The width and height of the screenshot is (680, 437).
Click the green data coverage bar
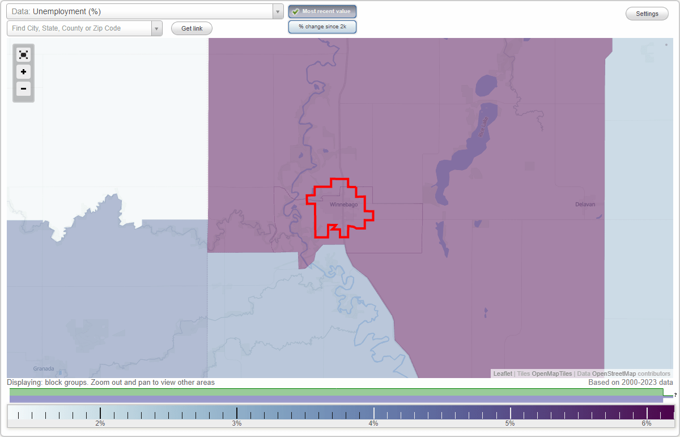click(336, 392)
